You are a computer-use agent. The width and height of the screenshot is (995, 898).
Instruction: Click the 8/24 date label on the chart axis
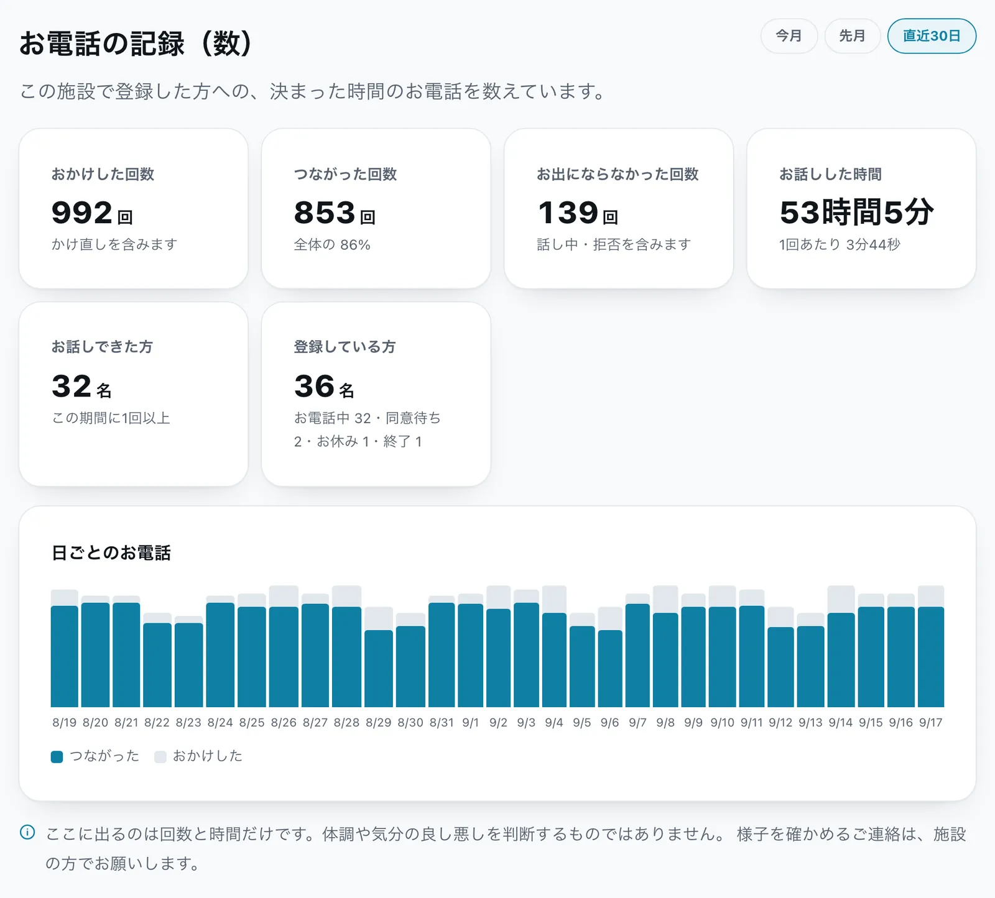point(220,723)
